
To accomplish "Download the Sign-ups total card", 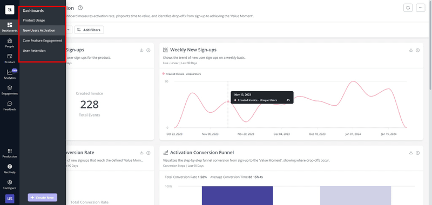I will pos(141,50).
